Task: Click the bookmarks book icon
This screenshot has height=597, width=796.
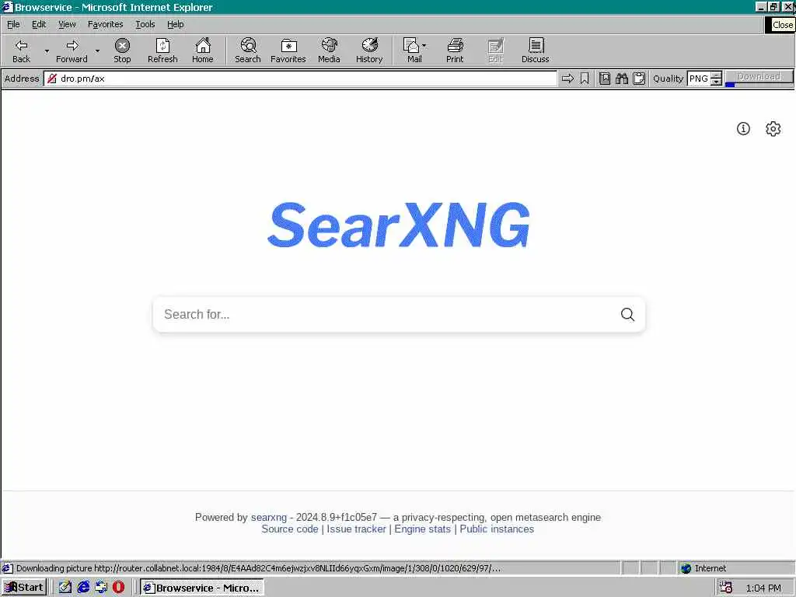Action: (605, 79)
